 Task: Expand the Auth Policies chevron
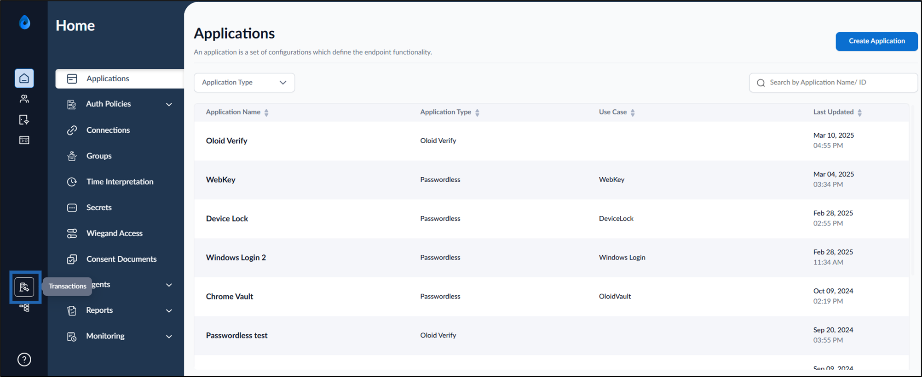(169, 104)
